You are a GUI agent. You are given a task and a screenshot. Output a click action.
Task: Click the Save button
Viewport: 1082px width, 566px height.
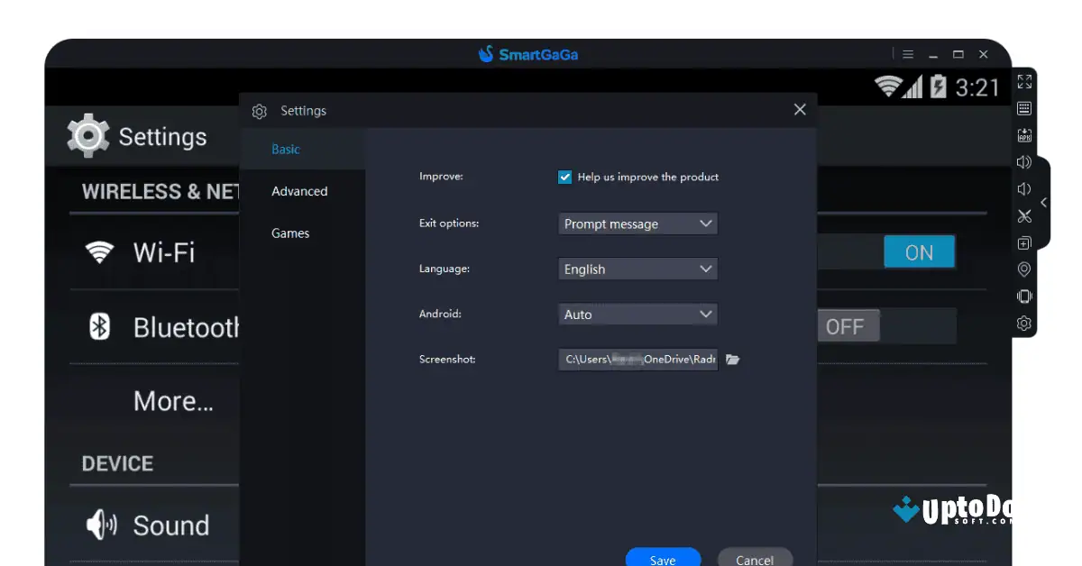[x=663, y=557]
